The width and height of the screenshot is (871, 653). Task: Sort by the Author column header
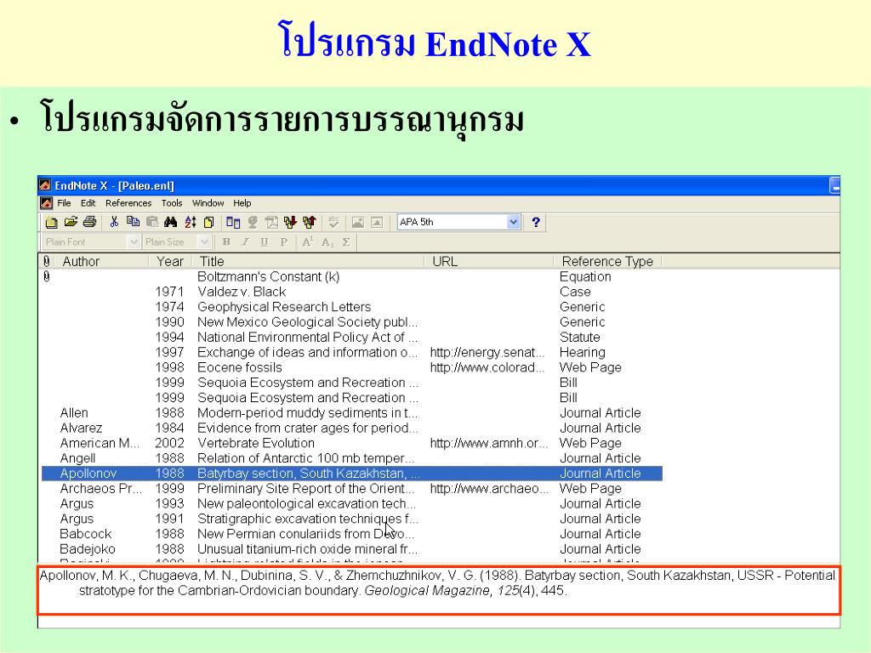click(101, 261)
